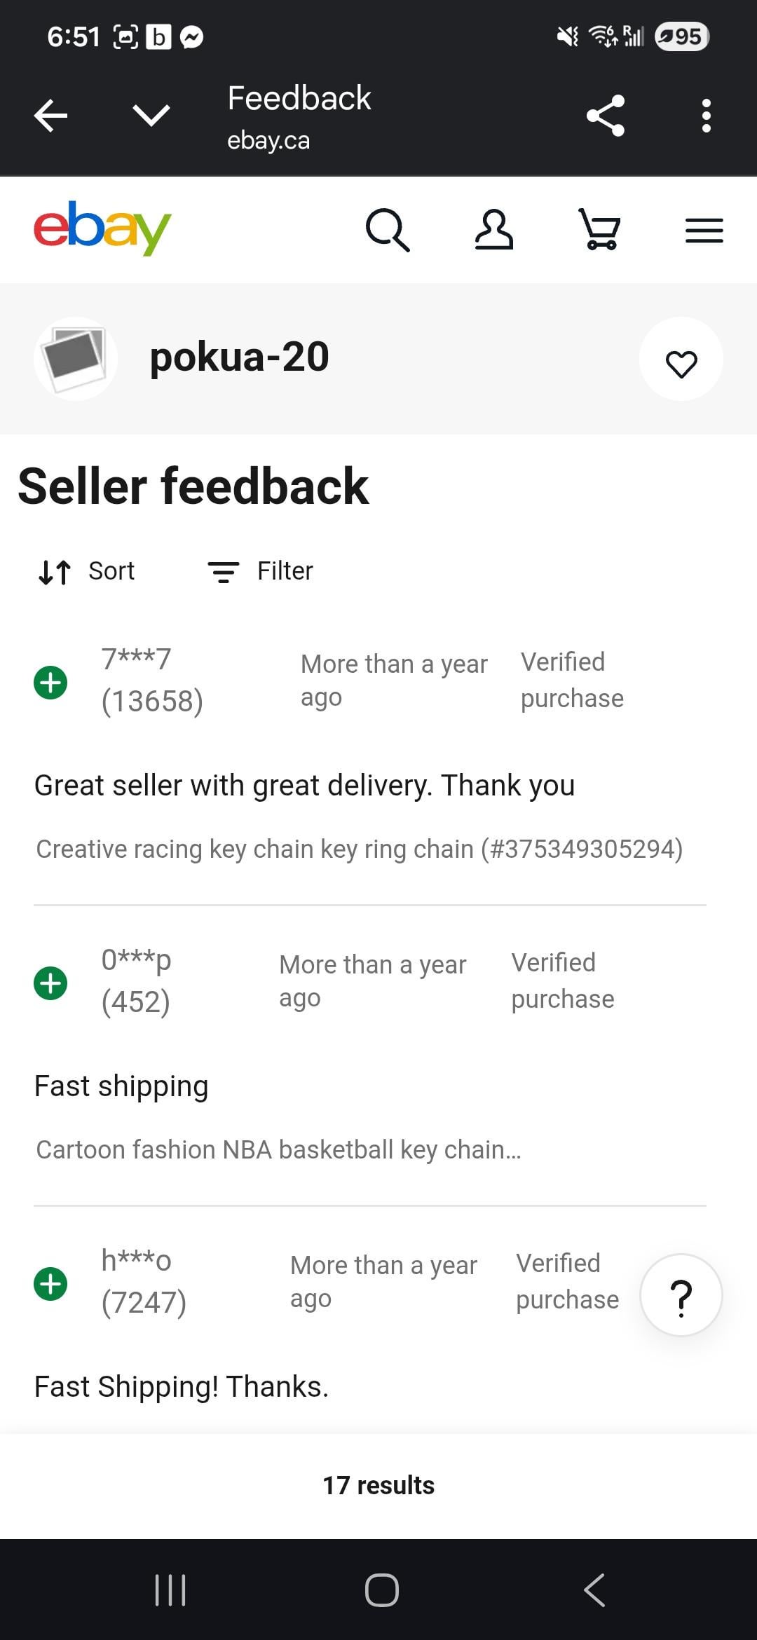757x1640 pixels.
Task: View the shopping cart
Action: (x=600, y=230)
